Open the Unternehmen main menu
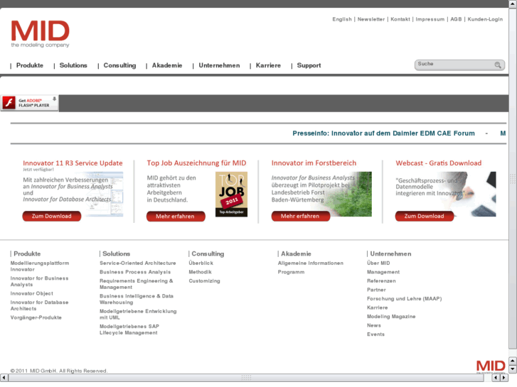The height and width of the screenshot is (387, 517). click(x=219, y=65)
